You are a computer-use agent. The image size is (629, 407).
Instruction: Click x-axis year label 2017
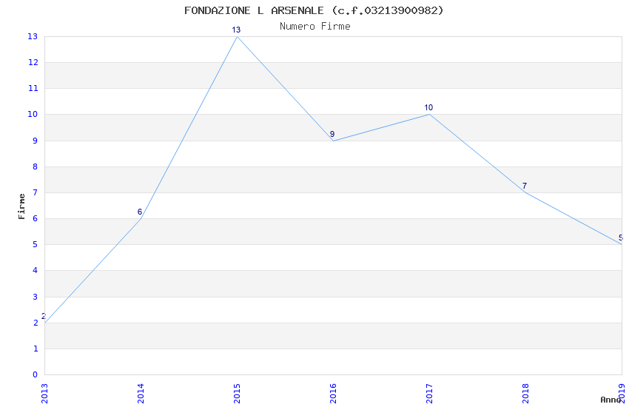tap(430, 394)
